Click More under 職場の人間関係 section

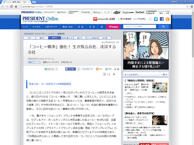129,93
